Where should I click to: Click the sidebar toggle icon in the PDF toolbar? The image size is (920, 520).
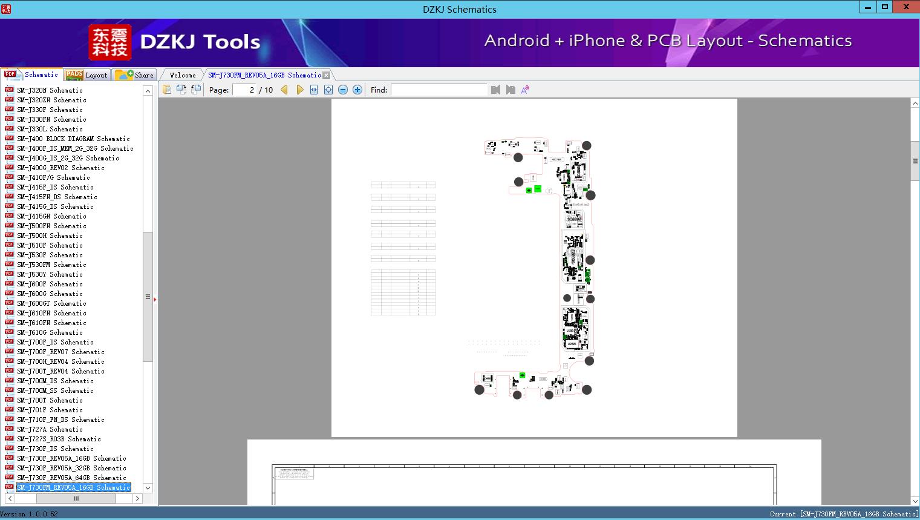pos(167,90)
